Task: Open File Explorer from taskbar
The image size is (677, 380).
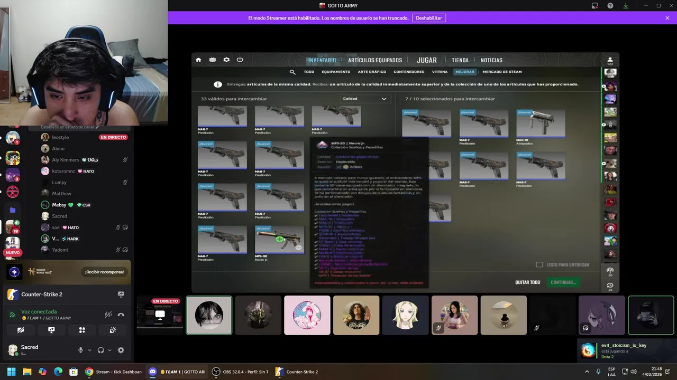Action: point(27,372)
